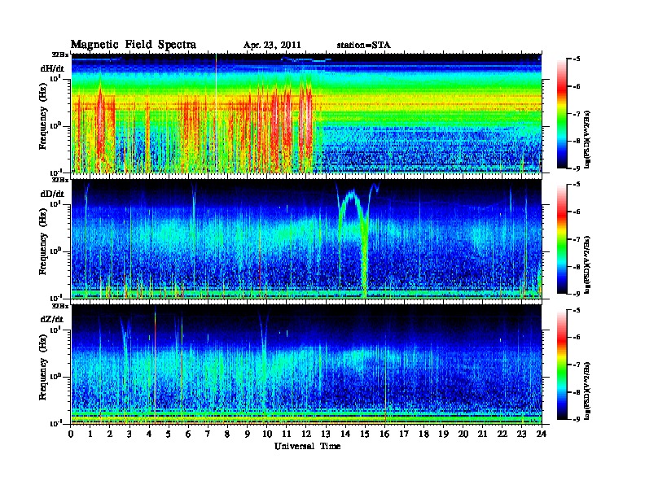Click inside the dH/dt spectrogram plot
Viewport: 645px width, 498px height.
[306, 113]
